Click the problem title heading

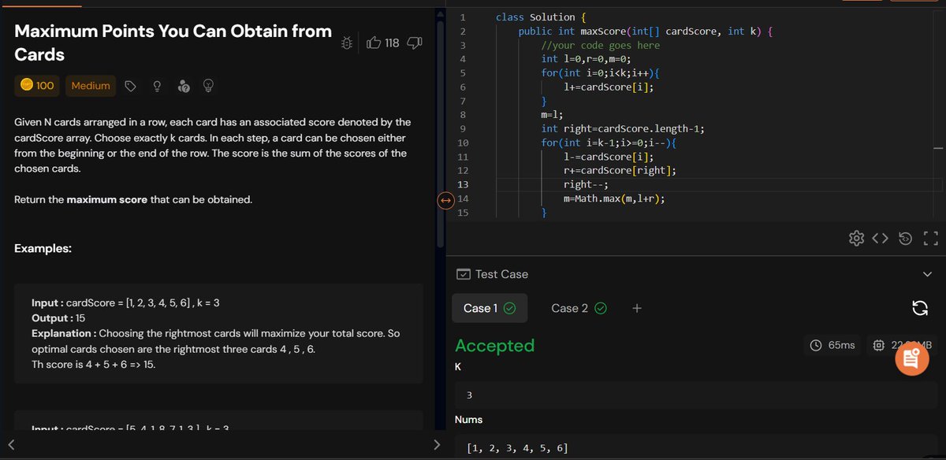coord(173,43)
